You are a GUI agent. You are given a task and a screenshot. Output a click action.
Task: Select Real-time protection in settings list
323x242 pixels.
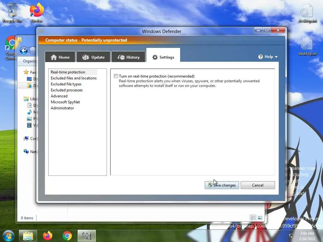coord(68,72)
